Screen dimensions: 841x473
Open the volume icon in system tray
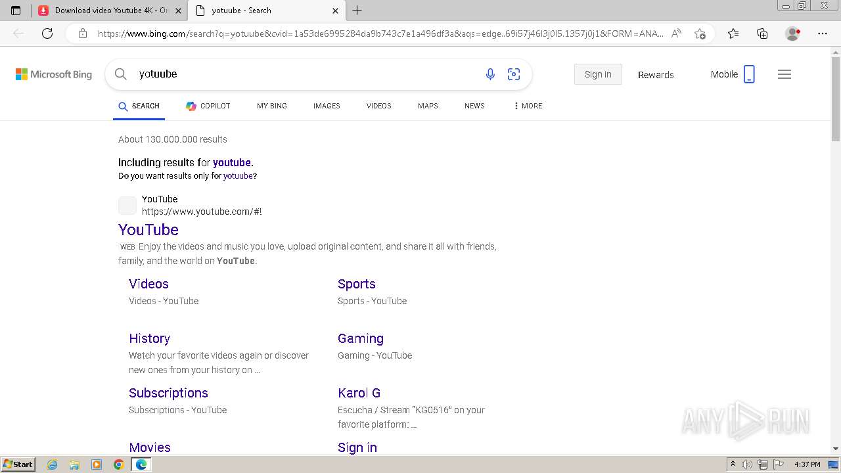[747, 464]
